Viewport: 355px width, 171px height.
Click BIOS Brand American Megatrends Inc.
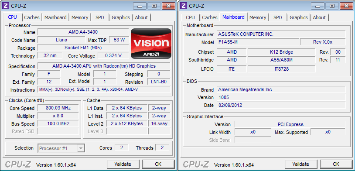pos(281,89)
